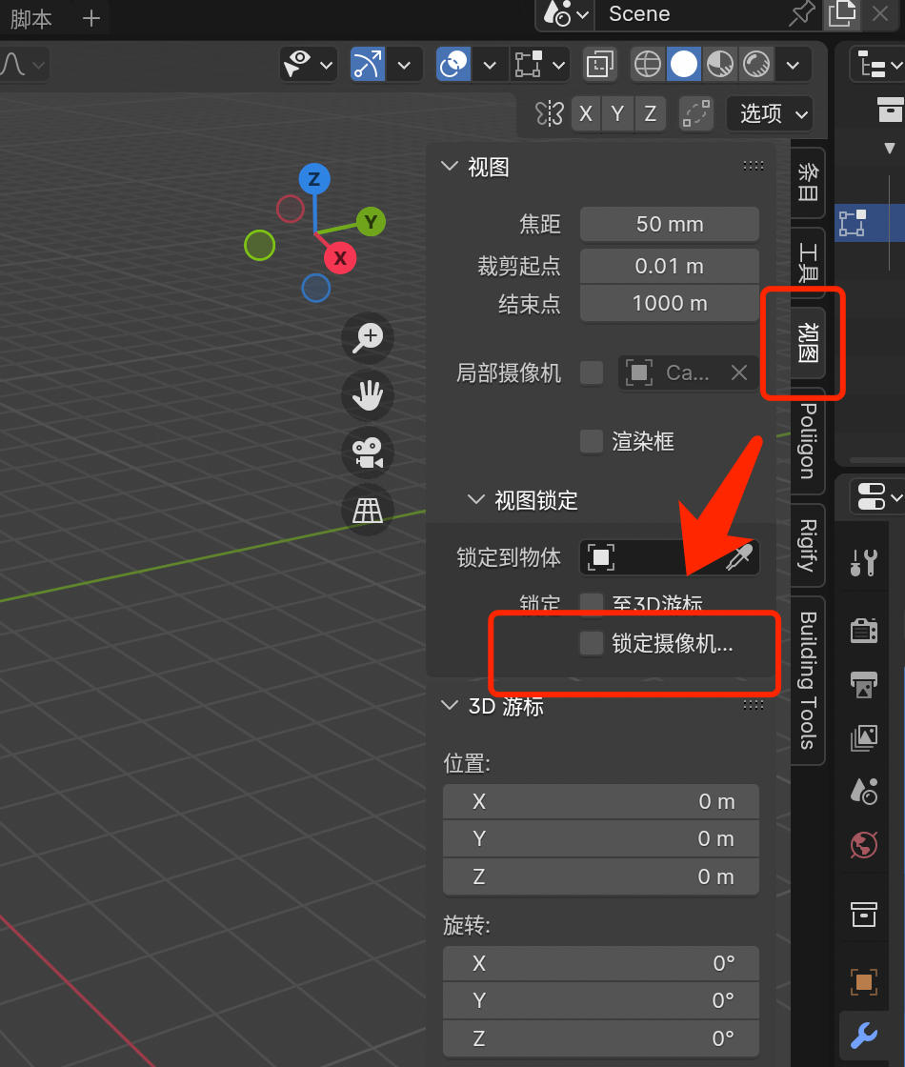Click the 焦距 50 mm field
This screenshot has height=1067, width=905.
click(x=669, y=224)
